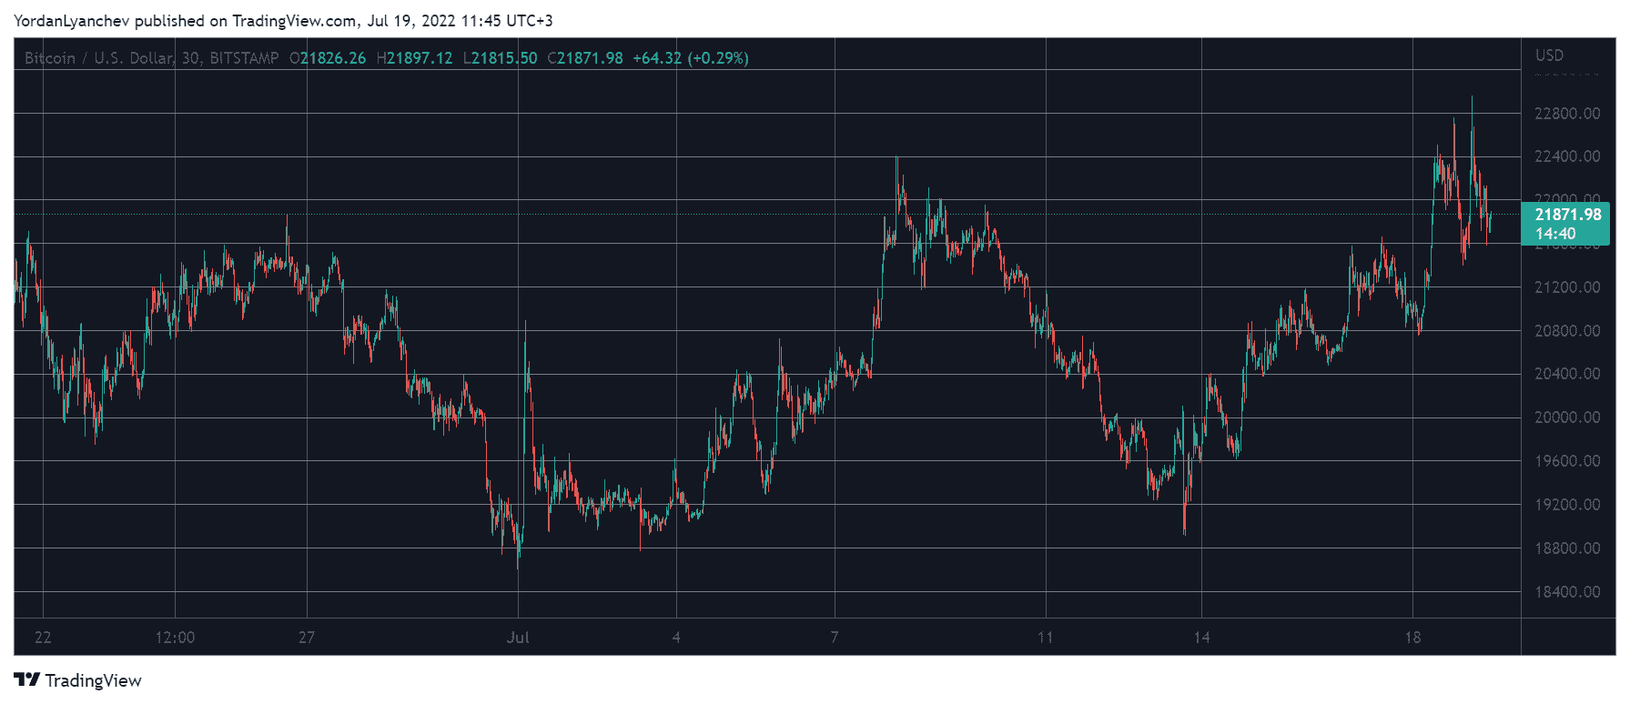Click the high value H21897.12

[414, 58]
